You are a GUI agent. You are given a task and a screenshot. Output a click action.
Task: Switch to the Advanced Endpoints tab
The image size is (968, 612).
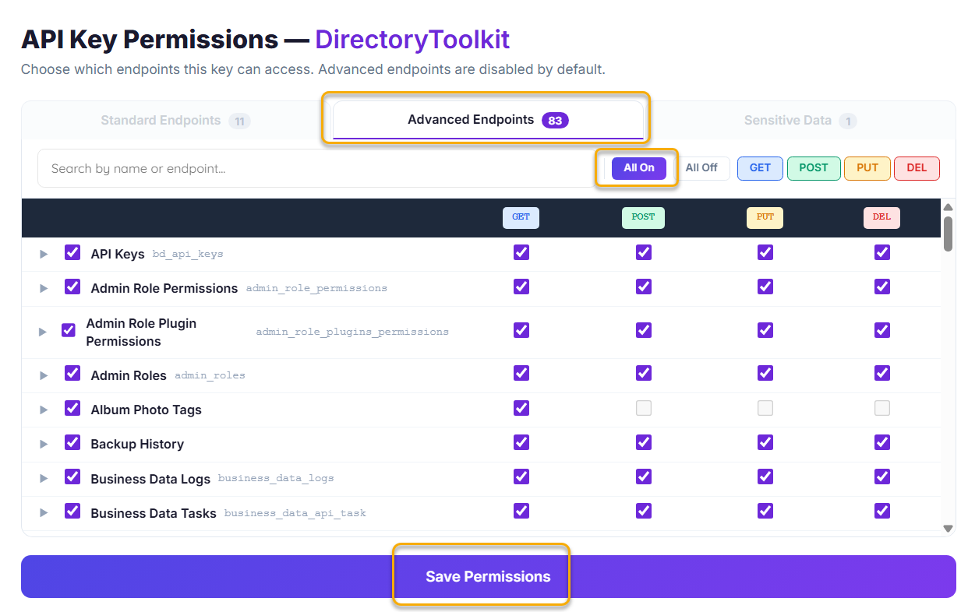click(488, 120)
